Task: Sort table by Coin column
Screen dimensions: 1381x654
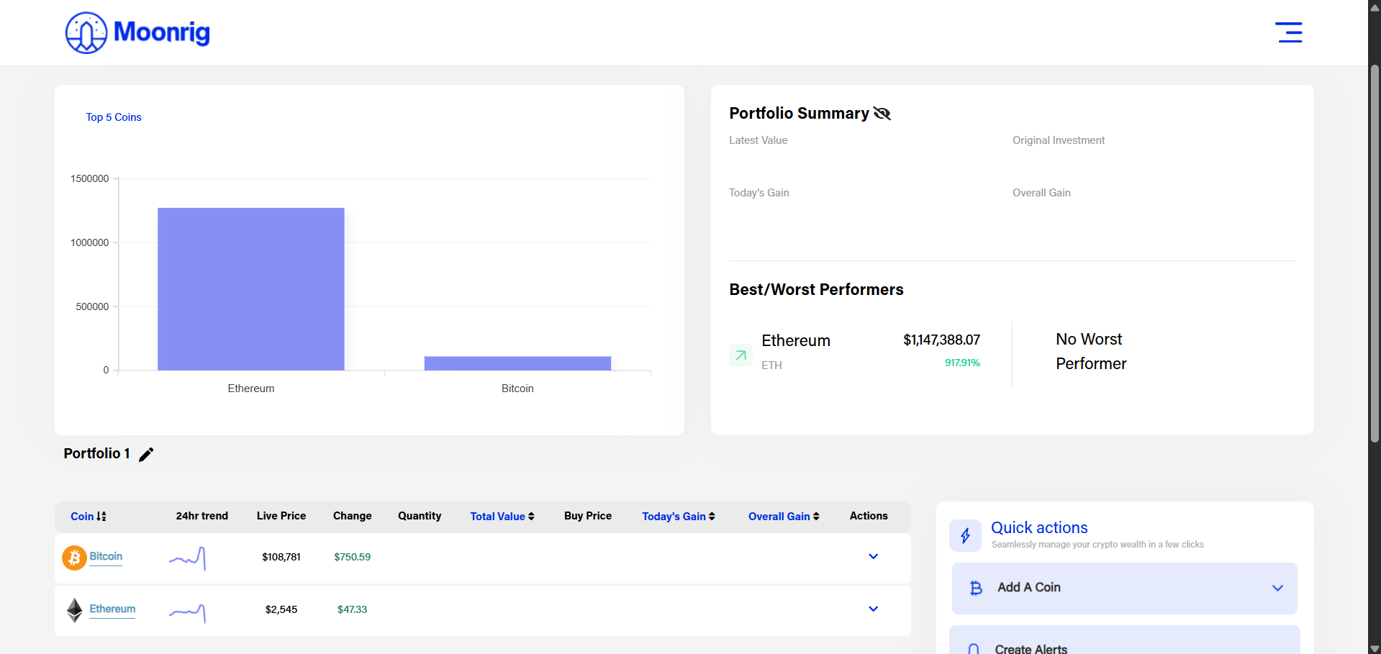Action: click(x=89, y=517)
